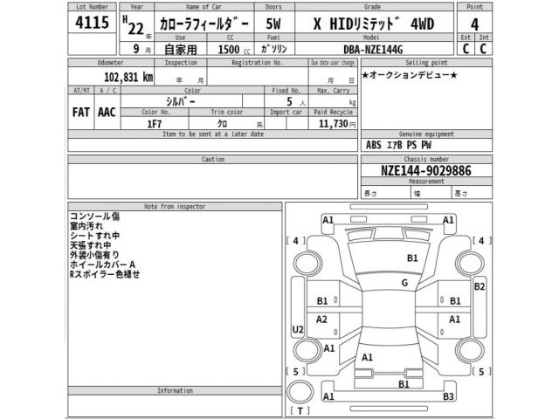
Task: Click the Item to be sent later header
Action: click(x=213, y=134)
